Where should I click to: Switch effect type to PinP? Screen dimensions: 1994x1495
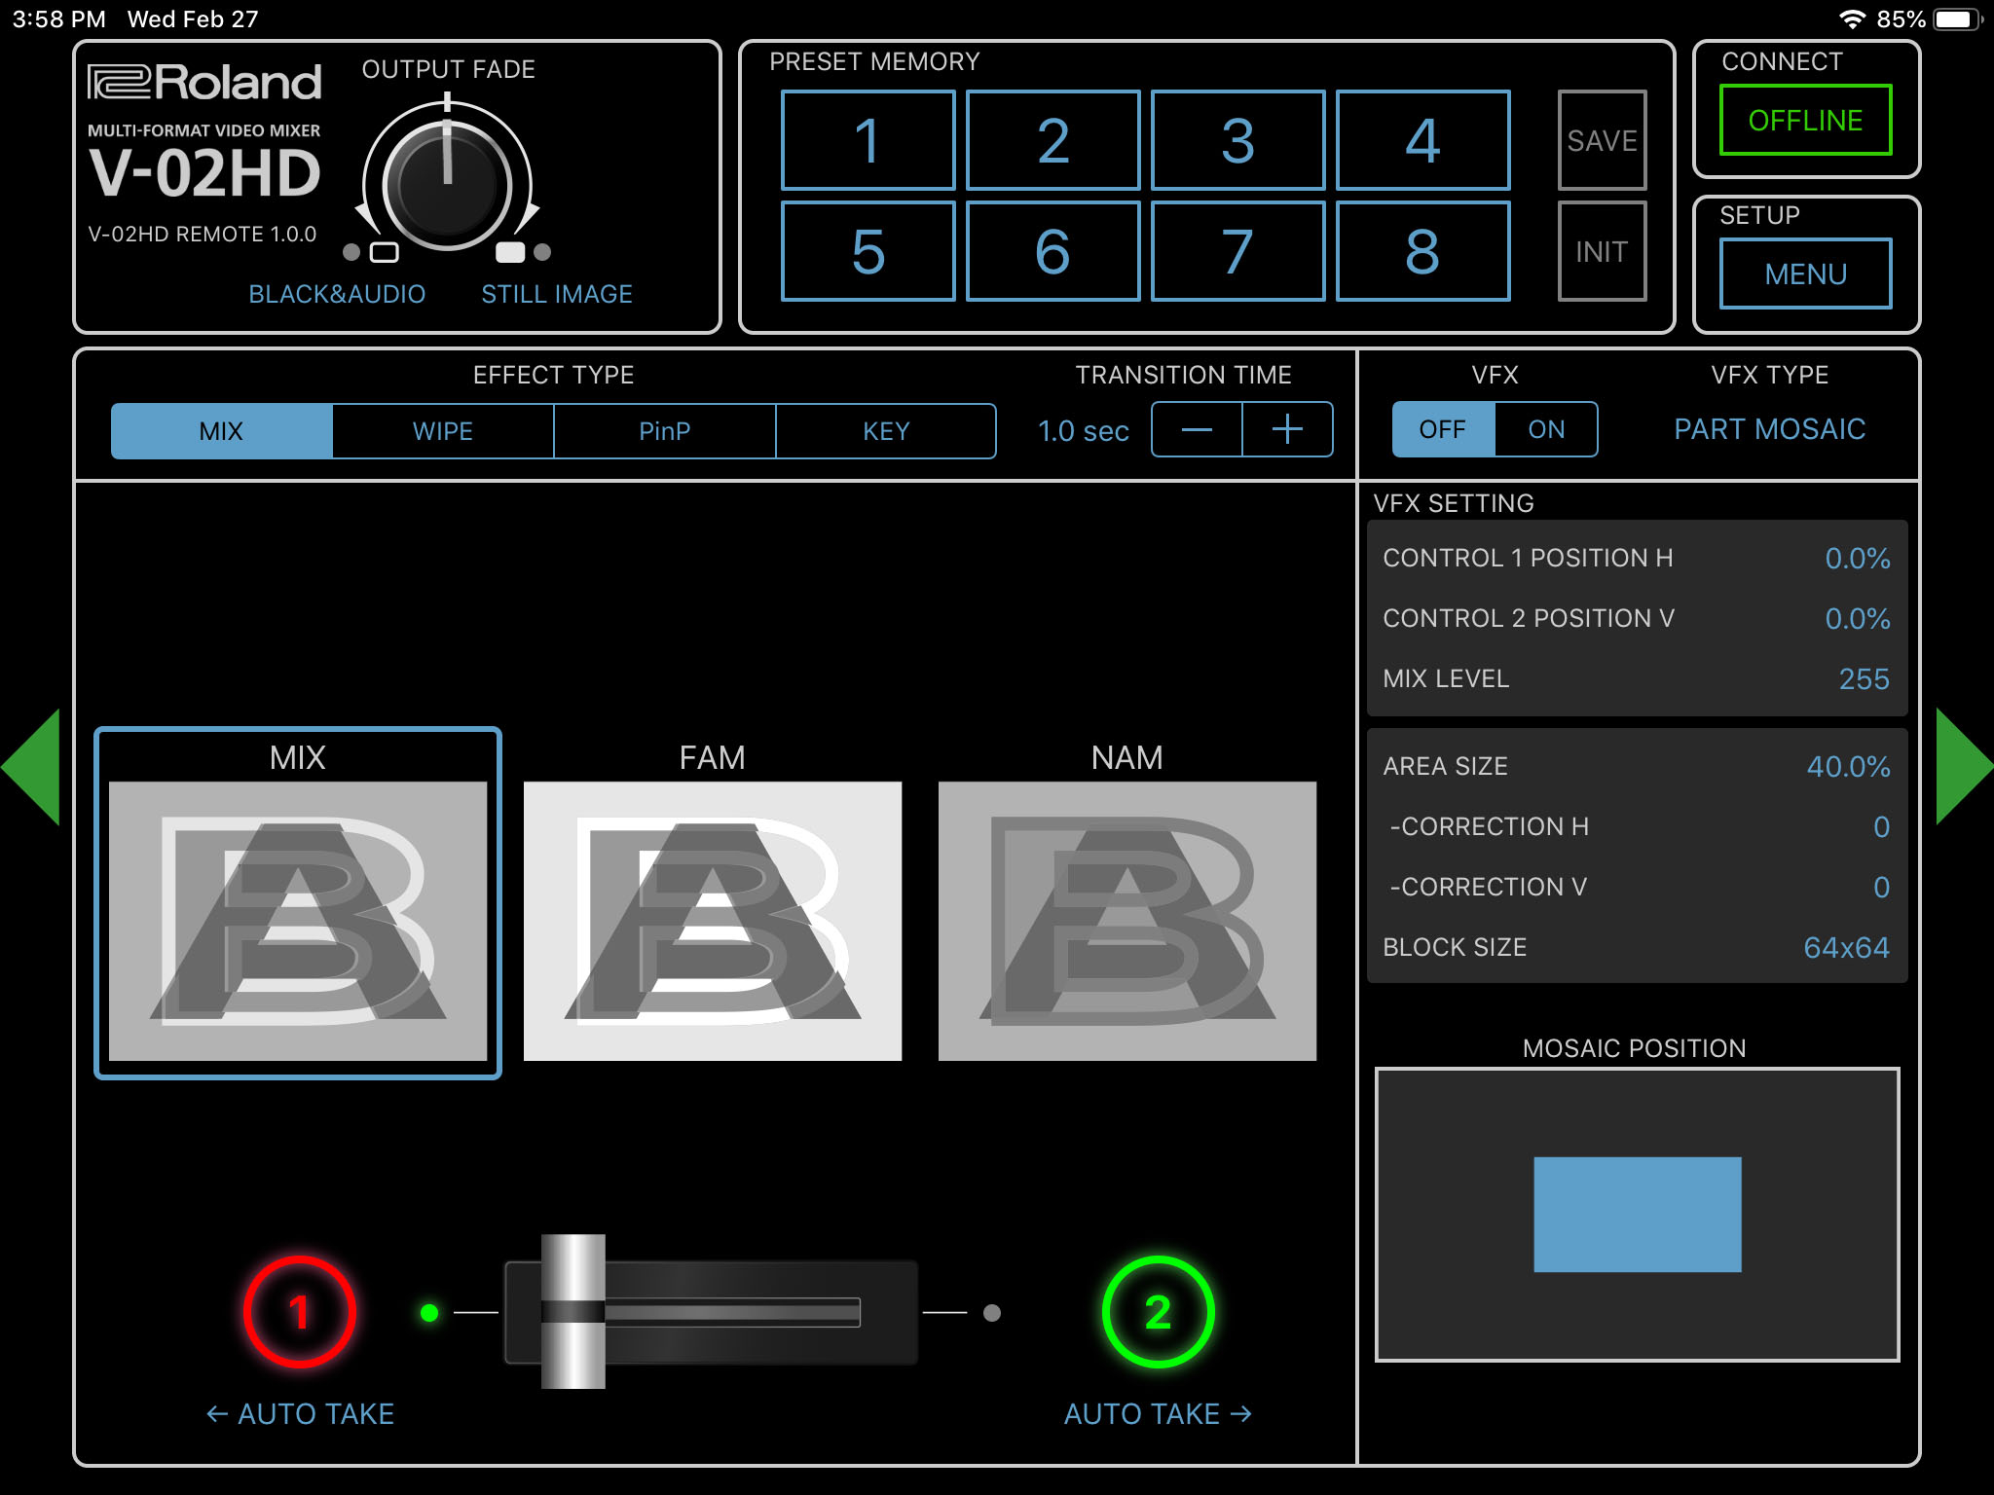point(665,430)
